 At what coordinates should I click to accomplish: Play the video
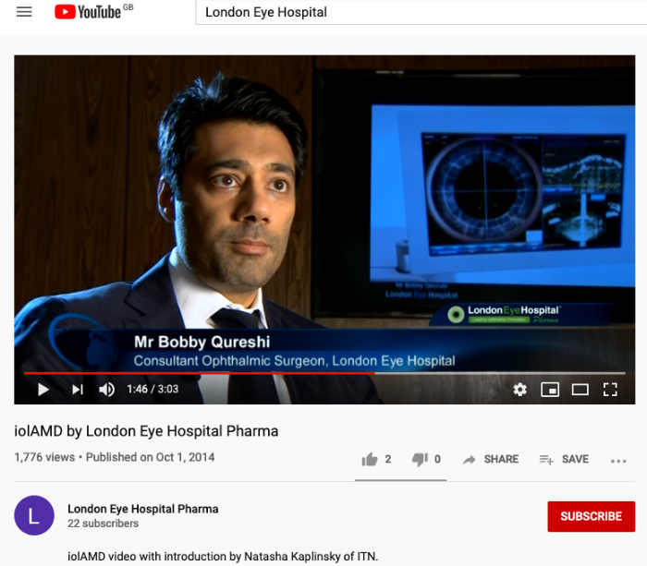(43, 390)
